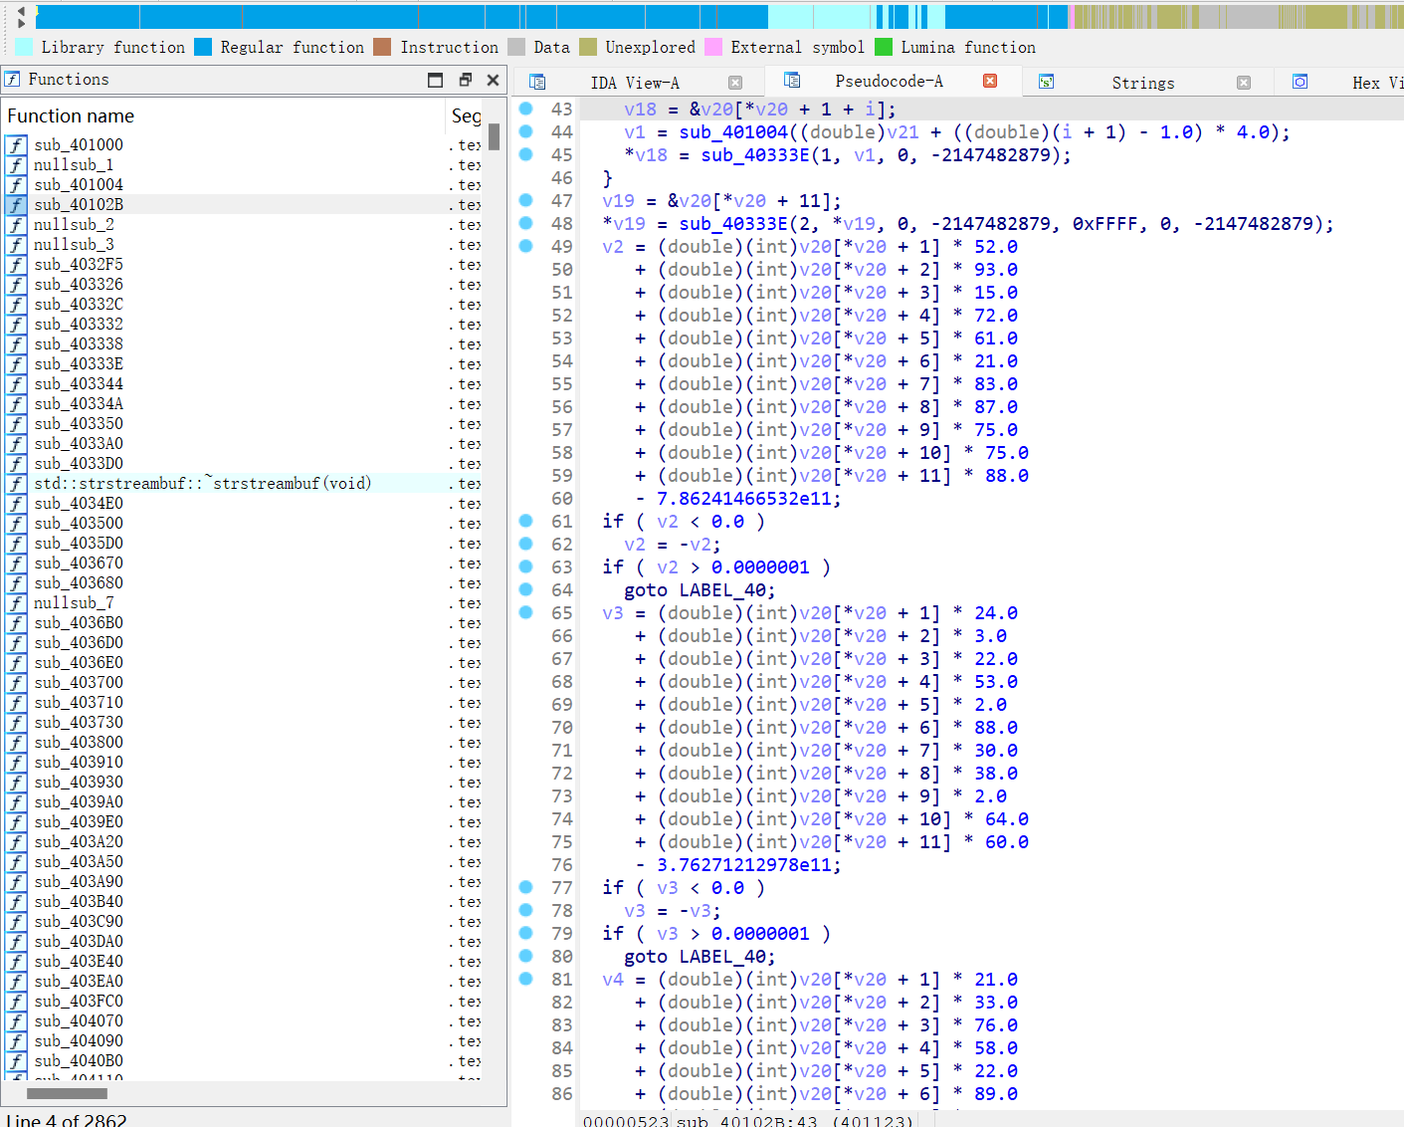The height and width of the screenshot is (1127, 1404).
Task: Click the f icon beside nullsub_7
Action: [16, 602]
